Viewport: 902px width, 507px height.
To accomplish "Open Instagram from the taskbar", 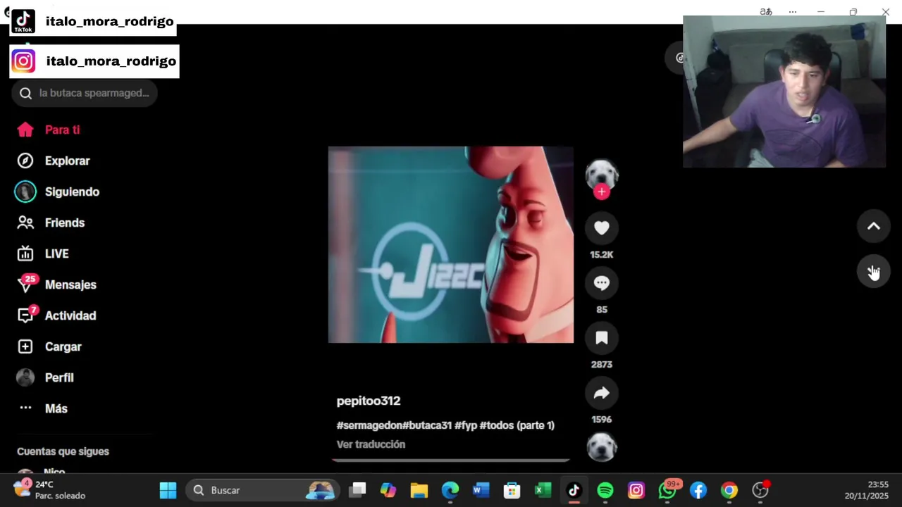I will pos(636,490).
